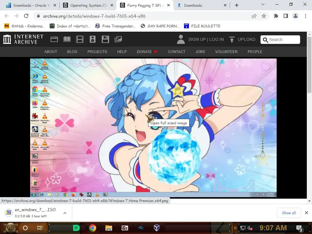
Task: Close the Downloads tab
Action: (225, 5)
